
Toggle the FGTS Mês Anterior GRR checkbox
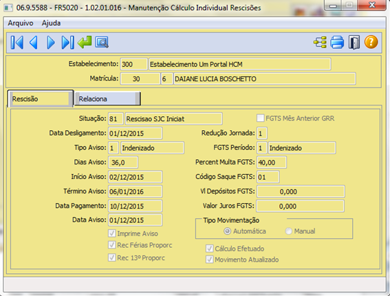coord(261,118)
